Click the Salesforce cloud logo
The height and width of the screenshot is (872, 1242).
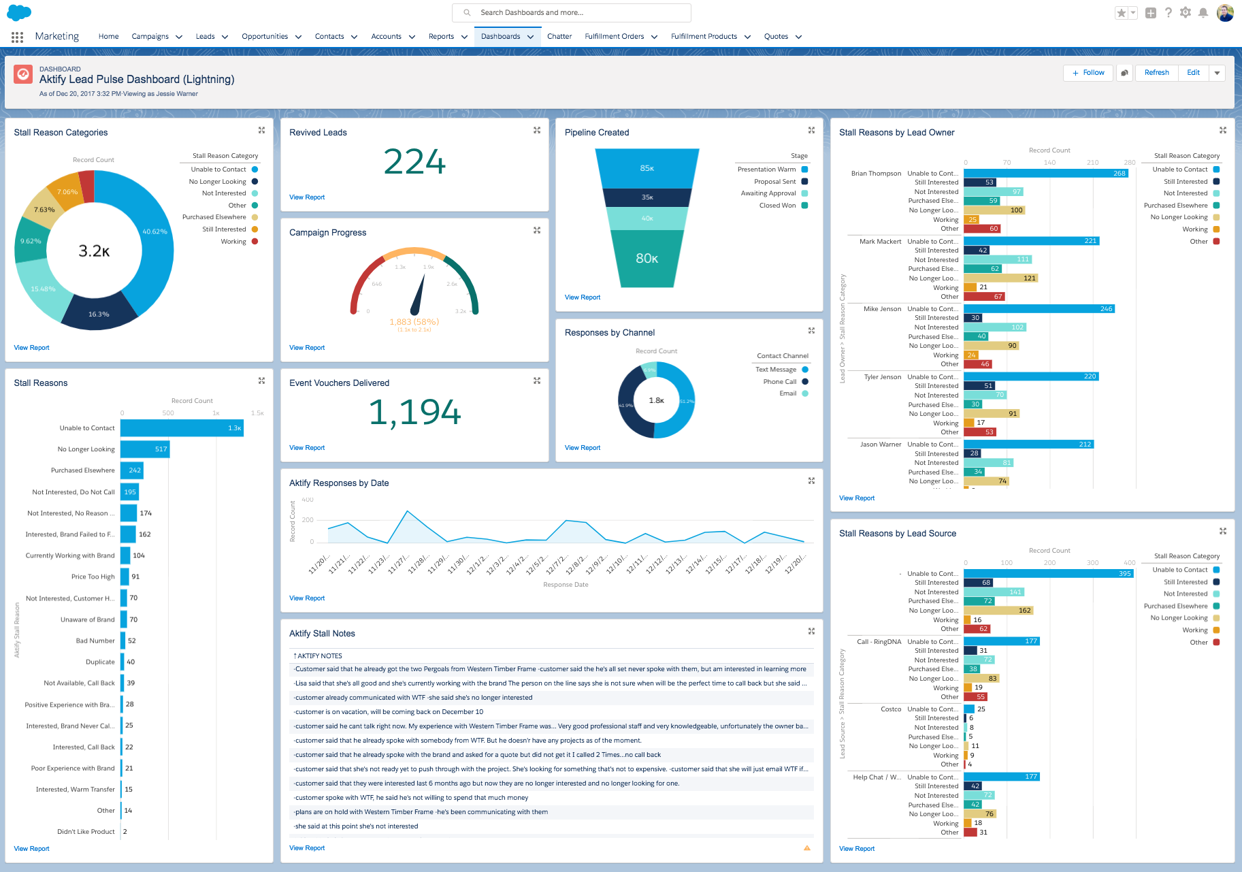coord(19,12)
